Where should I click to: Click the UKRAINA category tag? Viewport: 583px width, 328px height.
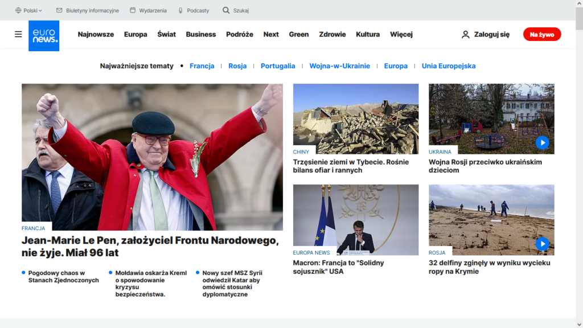coord(440,151)
